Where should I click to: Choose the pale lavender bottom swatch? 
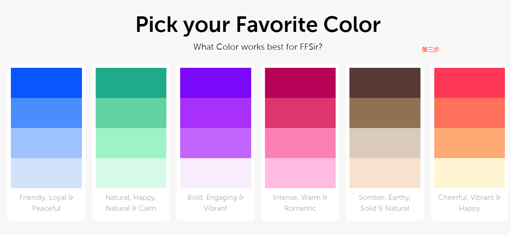(216, 173)
